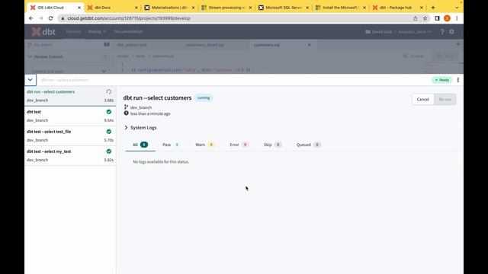Image resolution: width=488 pixels, height=274 pixels.
Task: Click the browser back arrow
Action: [31, 18]
